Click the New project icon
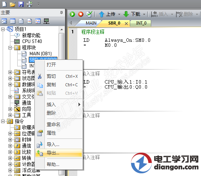The width and height of the screenshot is (201, 176). [5, 4]
